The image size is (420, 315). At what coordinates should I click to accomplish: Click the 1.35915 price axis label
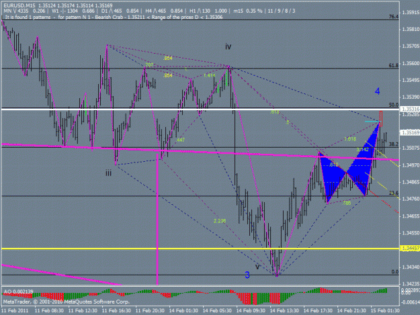pyautogui.click(x=411, y=12)
